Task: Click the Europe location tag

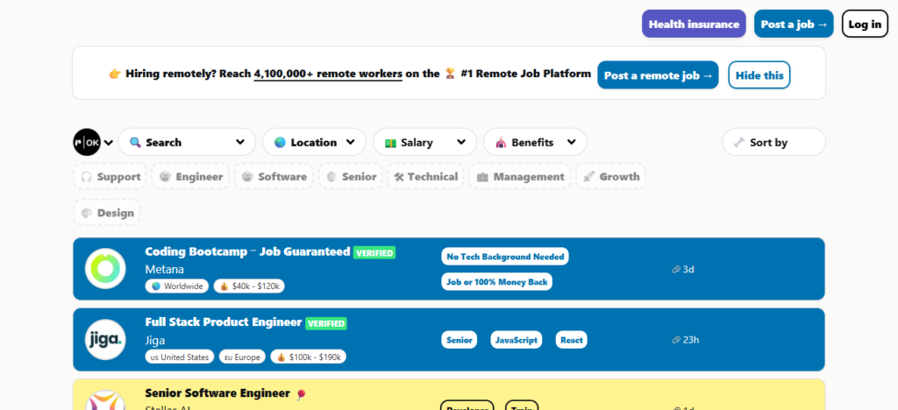Action: pos(242,357)
